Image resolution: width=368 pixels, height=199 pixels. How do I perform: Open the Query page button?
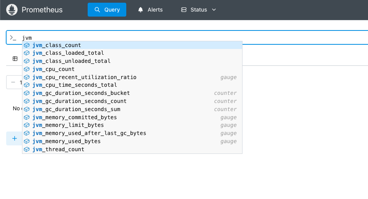point(107,10)
